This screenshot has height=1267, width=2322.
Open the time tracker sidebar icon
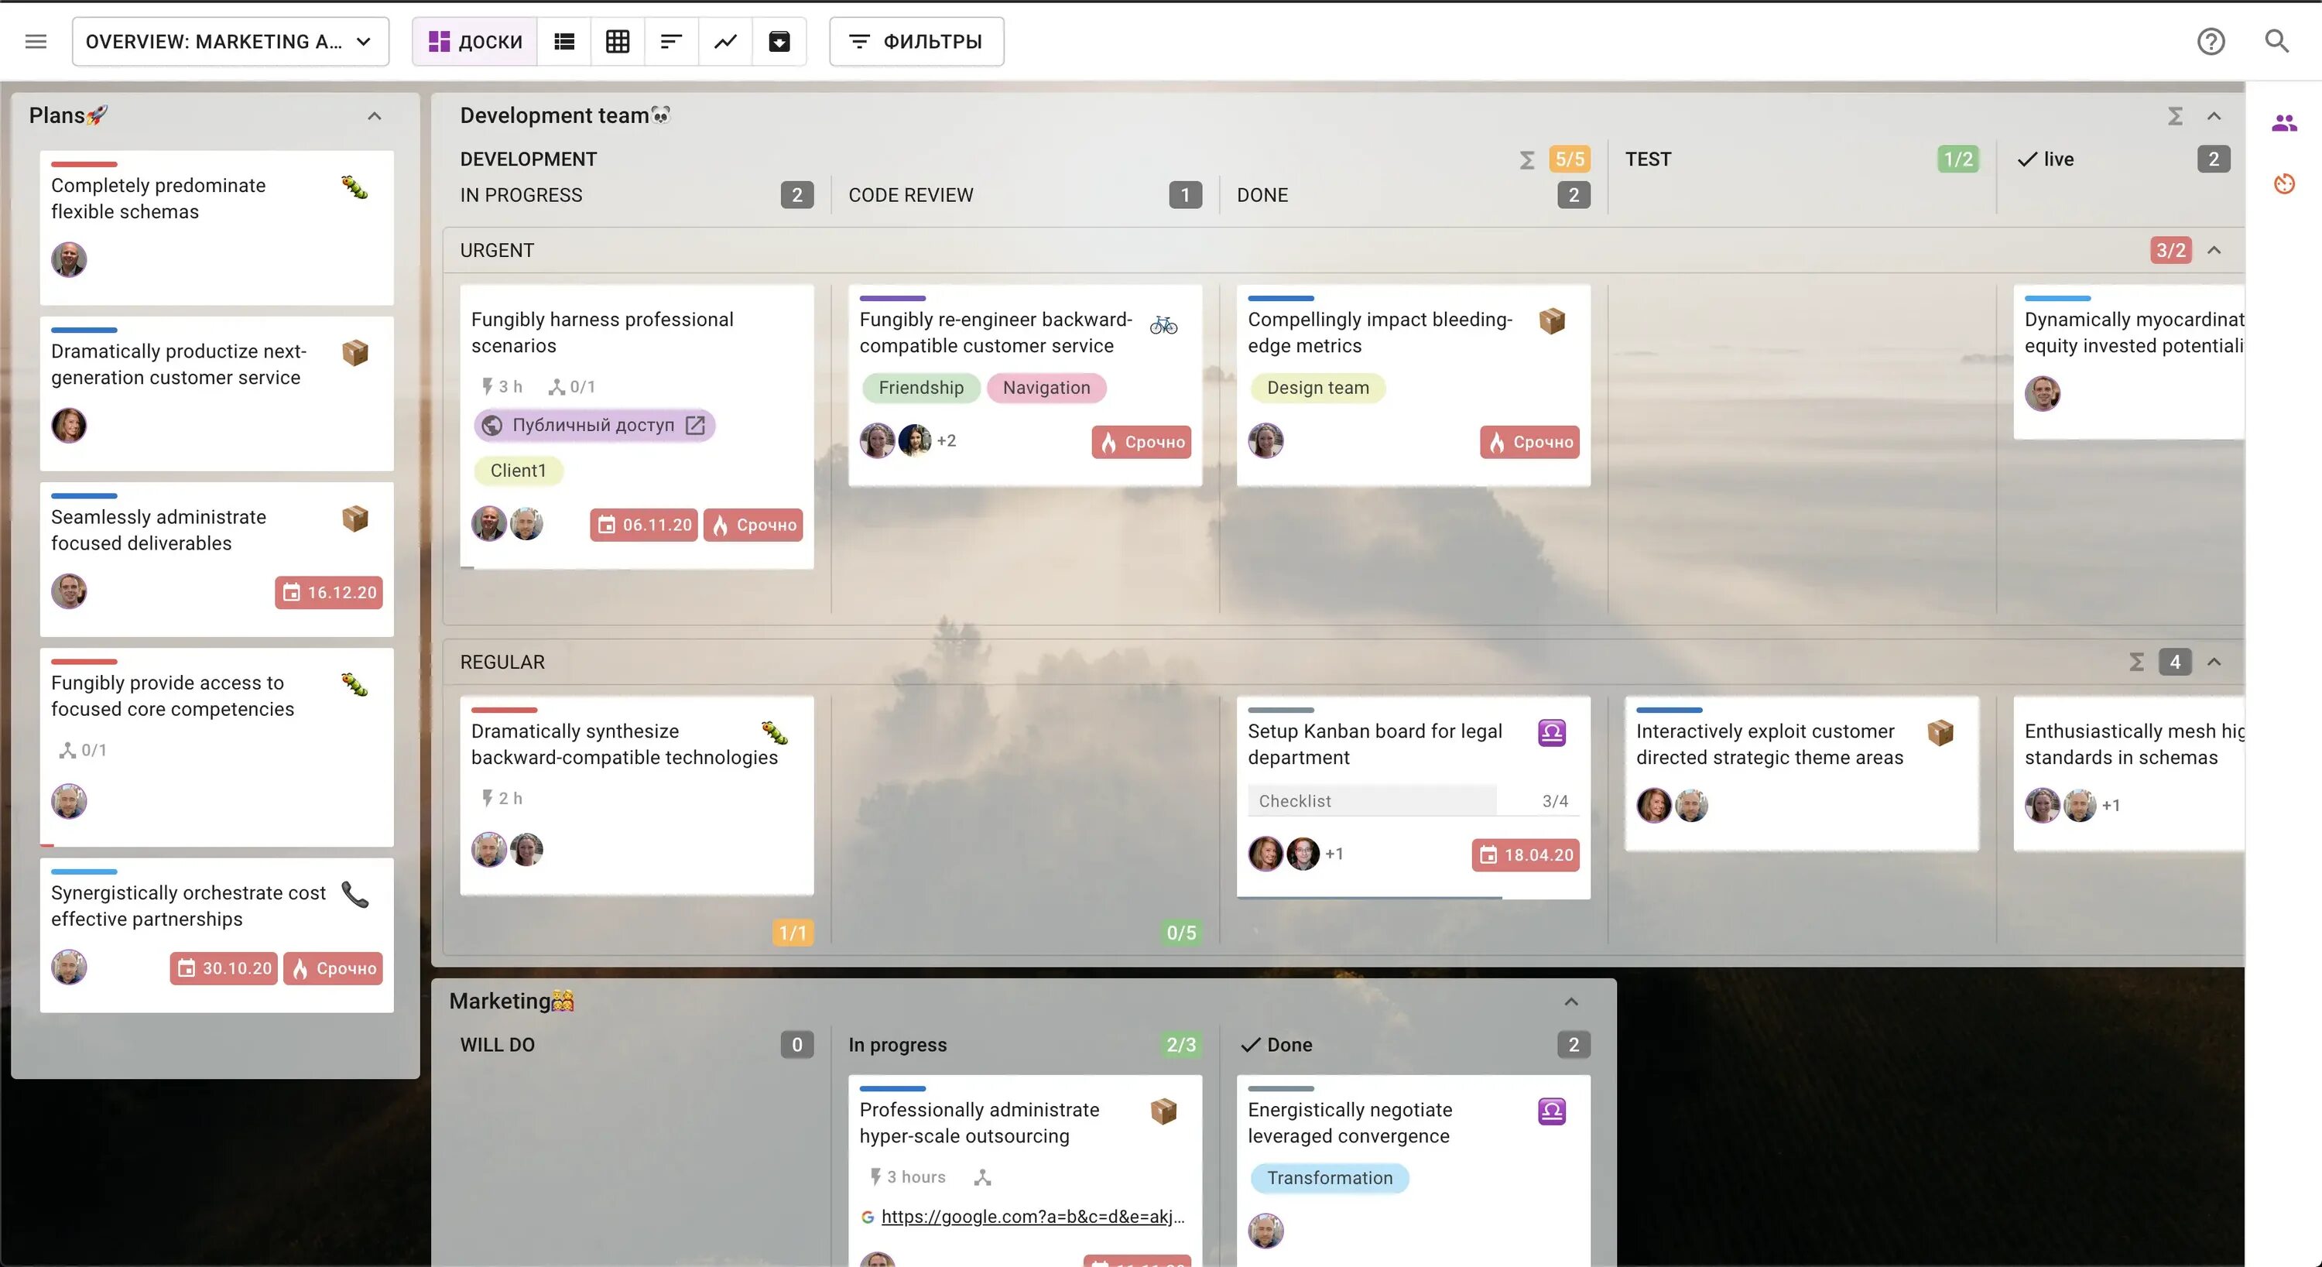point(2283,184)
